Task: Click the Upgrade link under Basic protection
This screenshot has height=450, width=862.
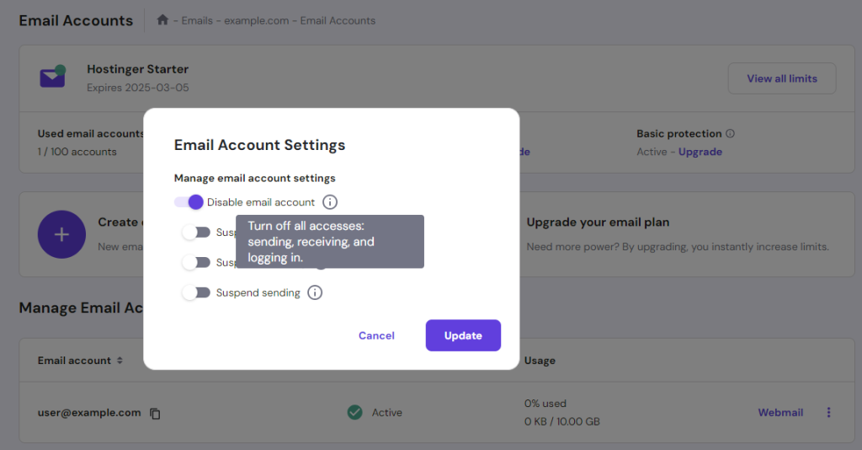Action: coord(700,152)
